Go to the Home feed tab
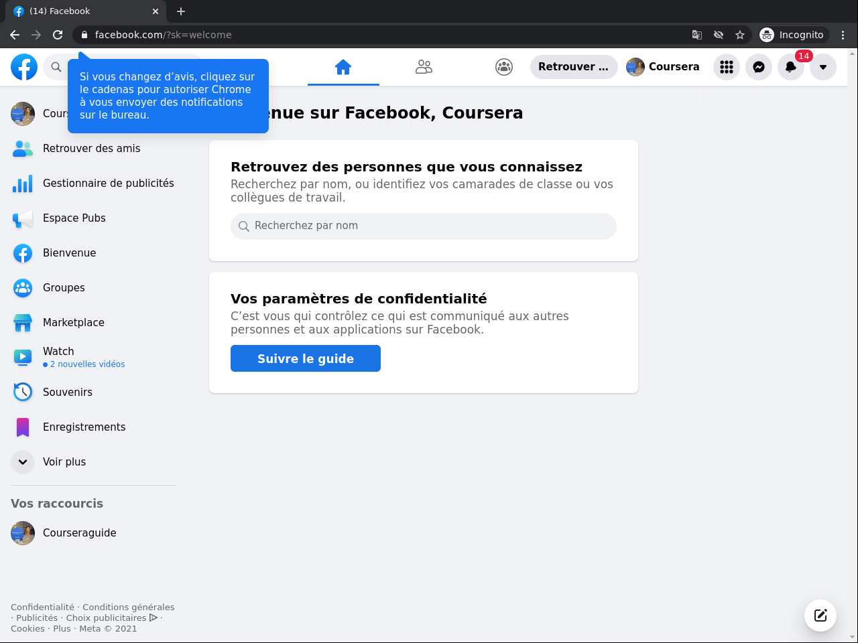 pyautogui.click(x=343, y=67)
